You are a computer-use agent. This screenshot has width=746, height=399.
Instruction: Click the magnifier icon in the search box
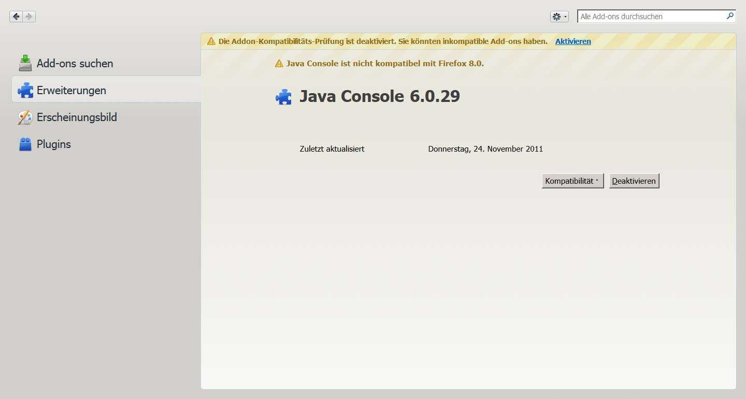pyautogui.click(x=730, y=16)
